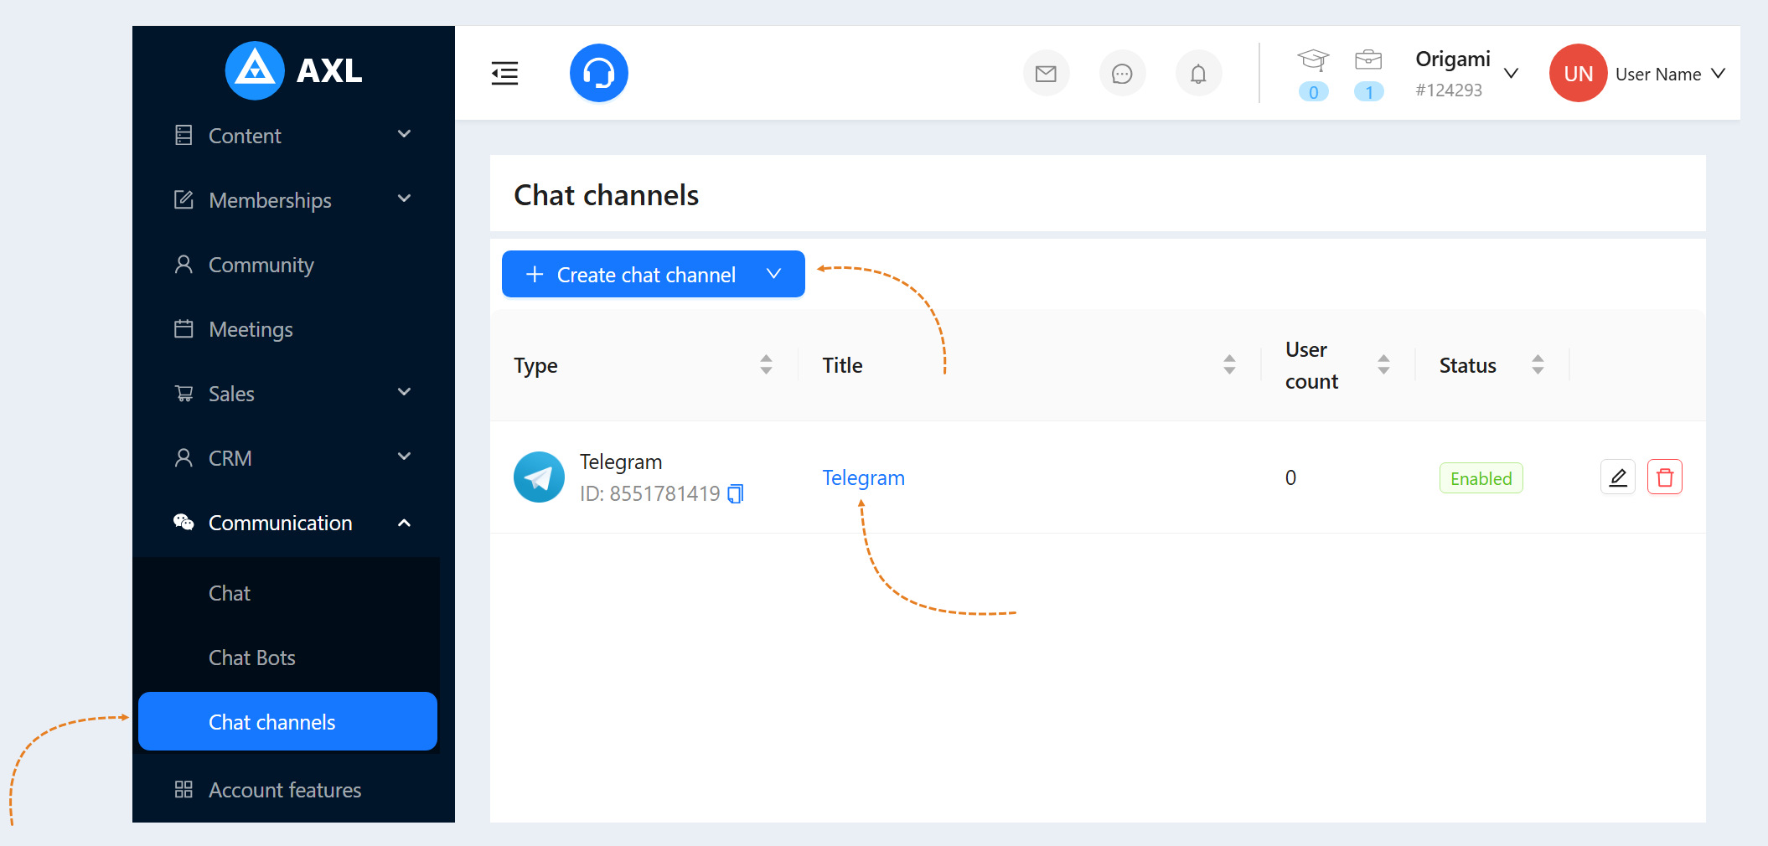Click the AXL logo icon

pos(255,70)
